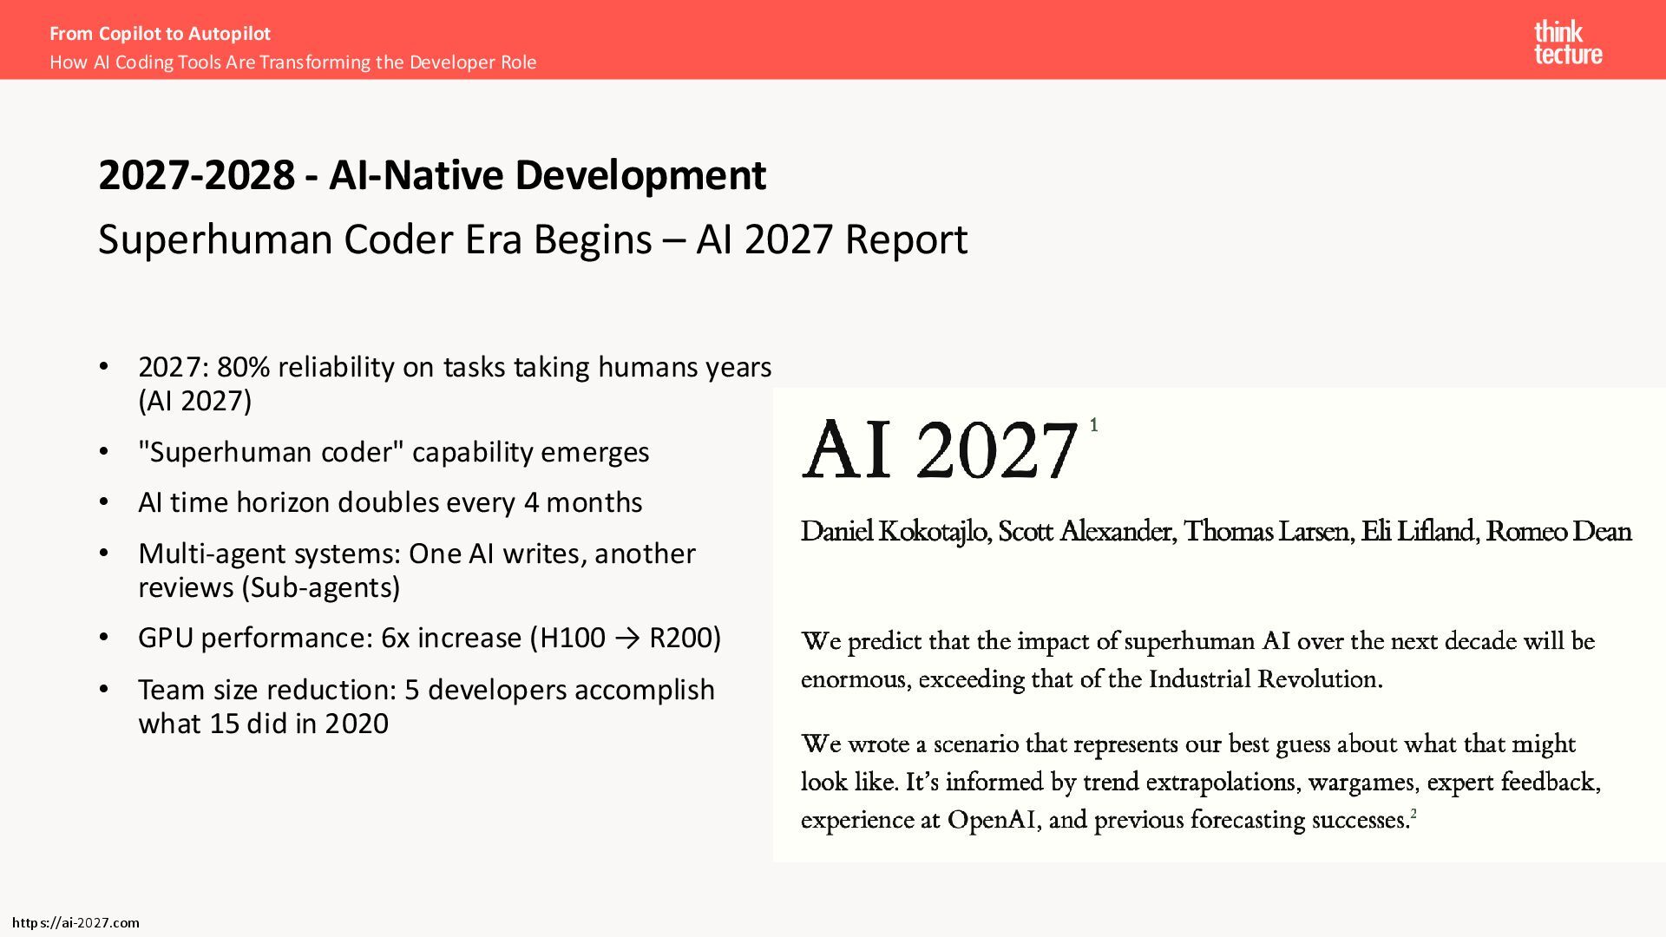Click the header subtitle about Developer Role
Screen dimensions: 1666x937
tap(292, 62)
